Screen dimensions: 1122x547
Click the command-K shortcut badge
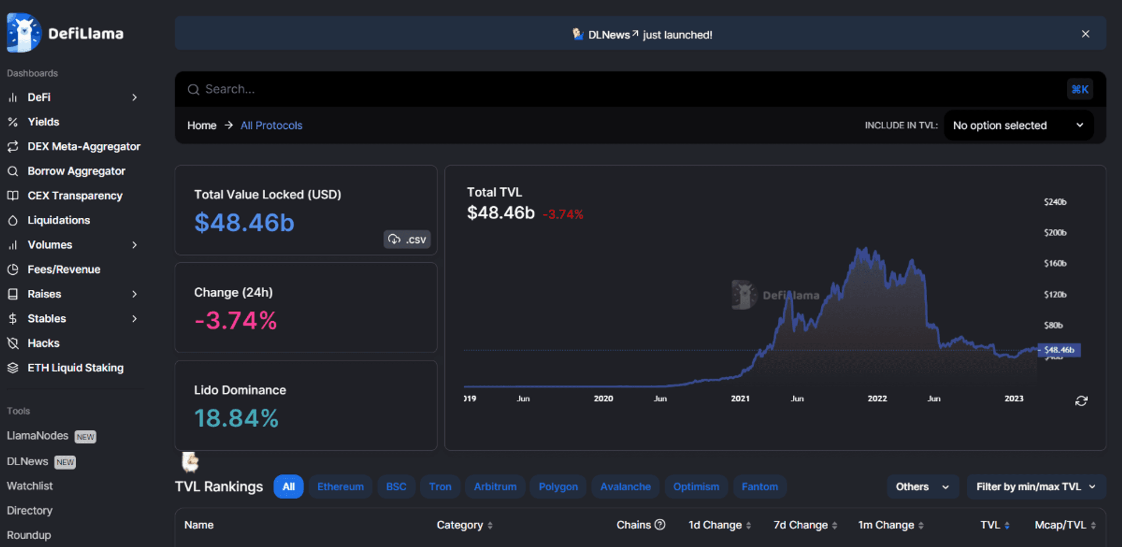(x=1080, y=89)
